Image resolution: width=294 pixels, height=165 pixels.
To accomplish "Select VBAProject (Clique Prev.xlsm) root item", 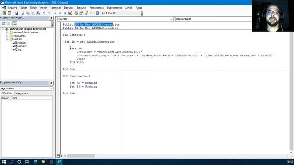I will pos(28,29).
